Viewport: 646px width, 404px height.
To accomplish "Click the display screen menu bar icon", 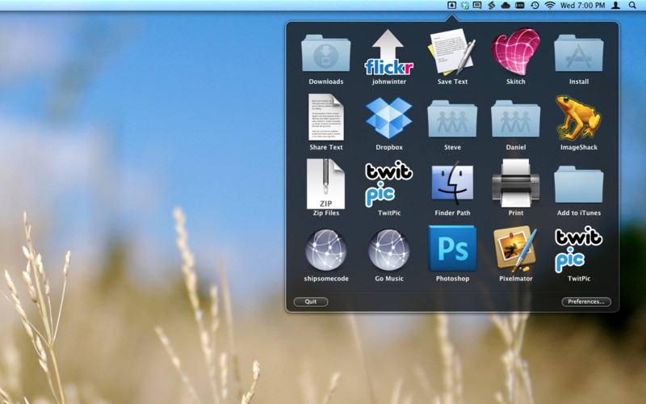I will [477, 6].
